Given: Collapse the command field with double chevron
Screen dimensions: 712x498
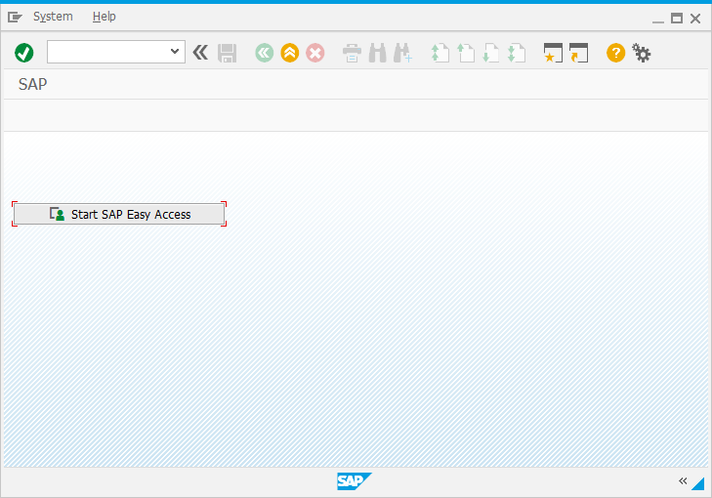Looking at the screenshot, I should 200,53.
